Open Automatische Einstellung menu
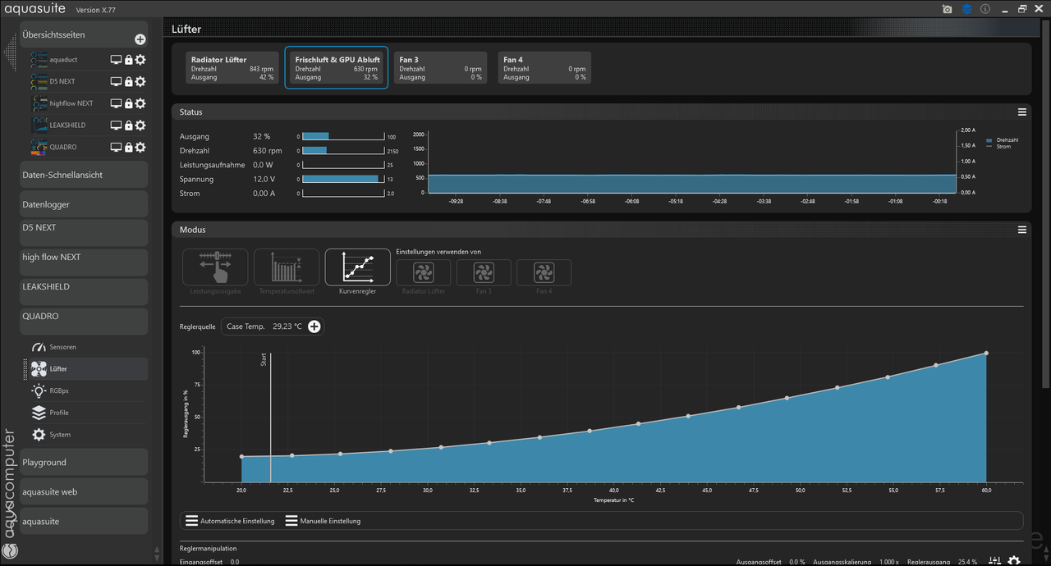Screen dimensions: 1051x566 pyautogui.click(x=230, y=521)
